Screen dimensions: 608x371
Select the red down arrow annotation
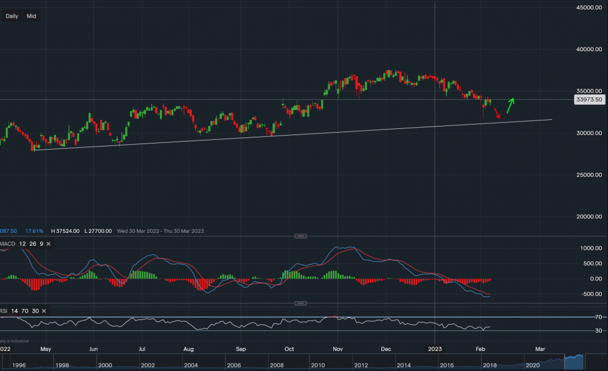coord(497,113)
